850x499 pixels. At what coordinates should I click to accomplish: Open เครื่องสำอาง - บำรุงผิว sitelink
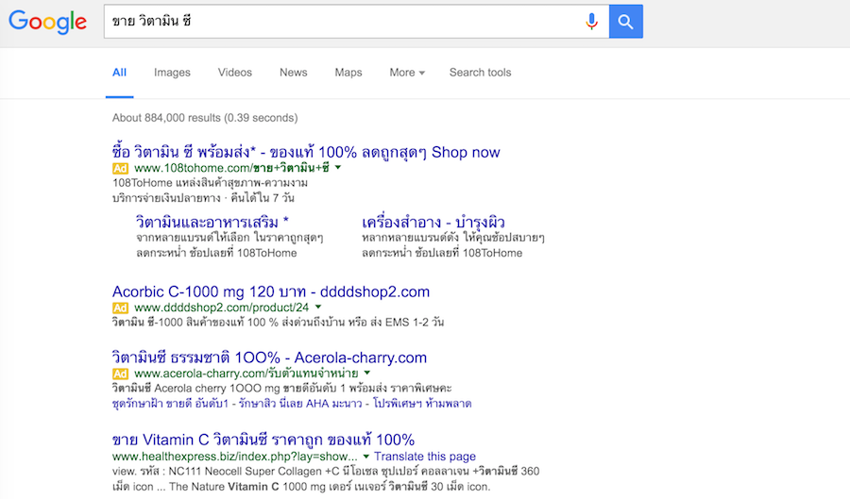pyautogui.click(x=433, y=222)
